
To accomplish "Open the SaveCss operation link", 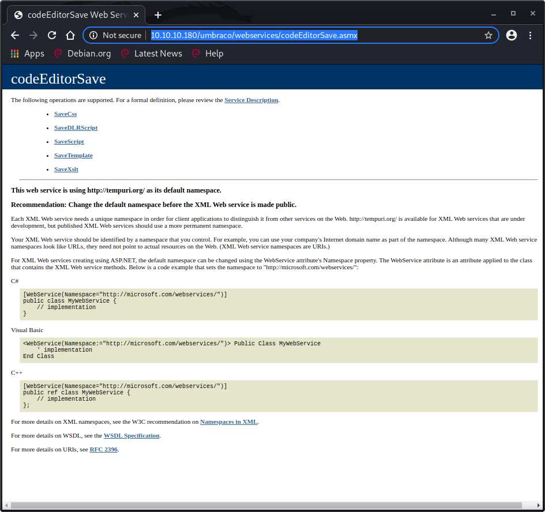I will [x=65, y=114].
